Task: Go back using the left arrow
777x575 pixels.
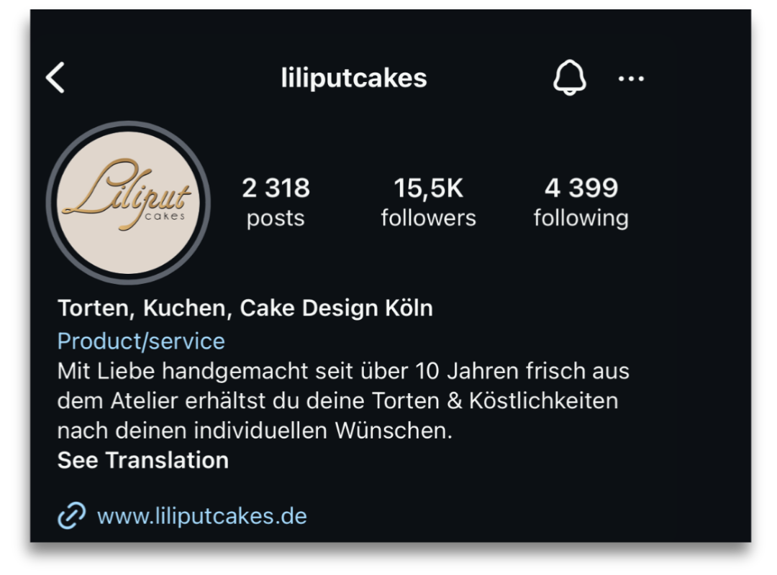Action: tap(55, 78)
